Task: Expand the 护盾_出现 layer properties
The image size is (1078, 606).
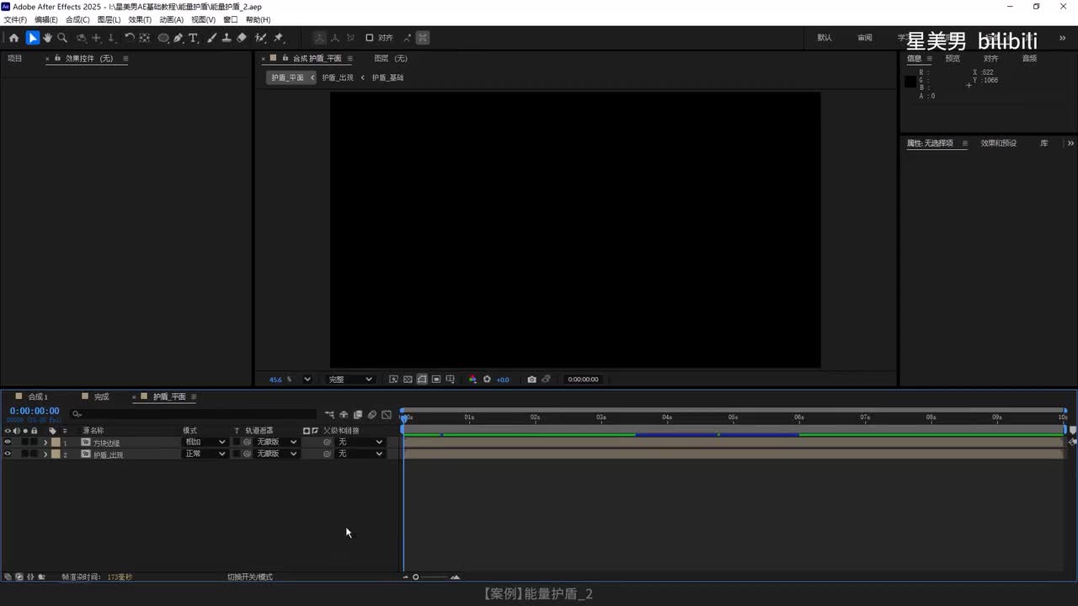Action: (45, 454)
